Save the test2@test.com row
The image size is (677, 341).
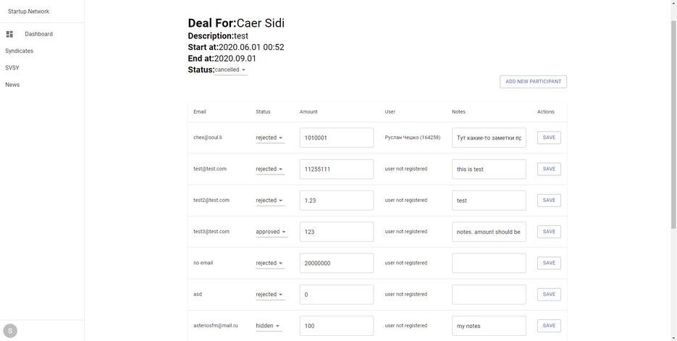point(549,201)
